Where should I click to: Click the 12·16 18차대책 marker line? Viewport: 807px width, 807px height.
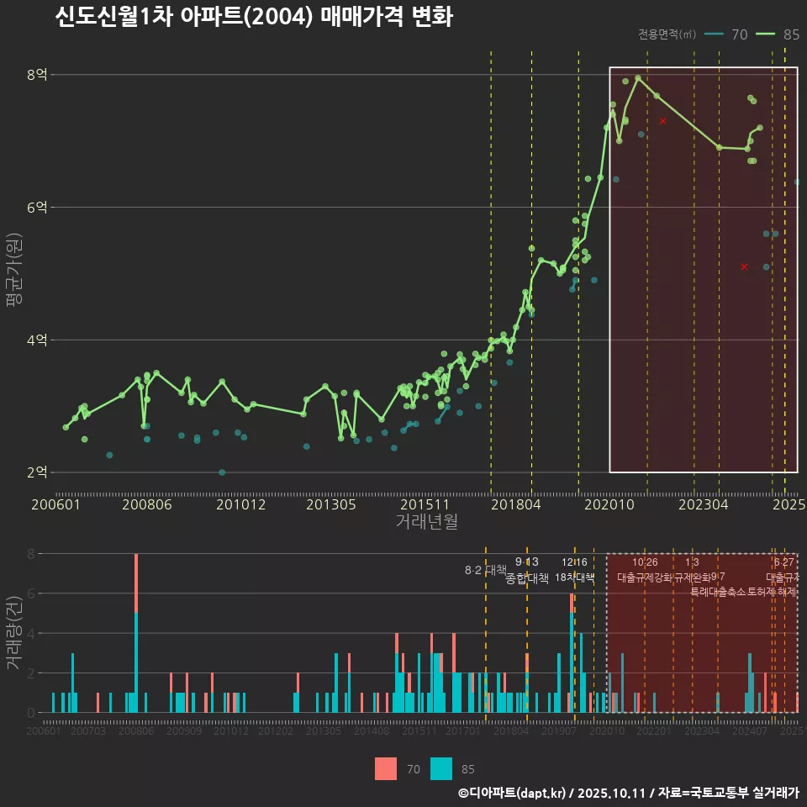tap(577, 570)
